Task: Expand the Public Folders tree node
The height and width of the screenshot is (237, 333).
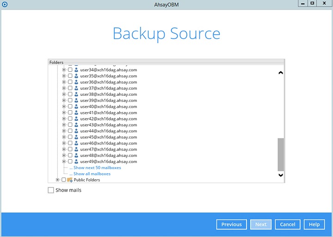Action: tap(58, 180)
